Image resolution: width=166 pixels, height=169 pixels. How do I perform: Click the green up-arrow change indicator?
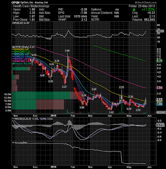(x=134, y=10)
